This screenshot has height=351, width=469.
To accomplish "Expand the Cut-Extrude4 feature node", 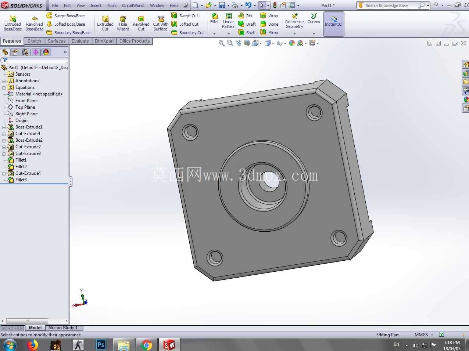I will 4,174.
